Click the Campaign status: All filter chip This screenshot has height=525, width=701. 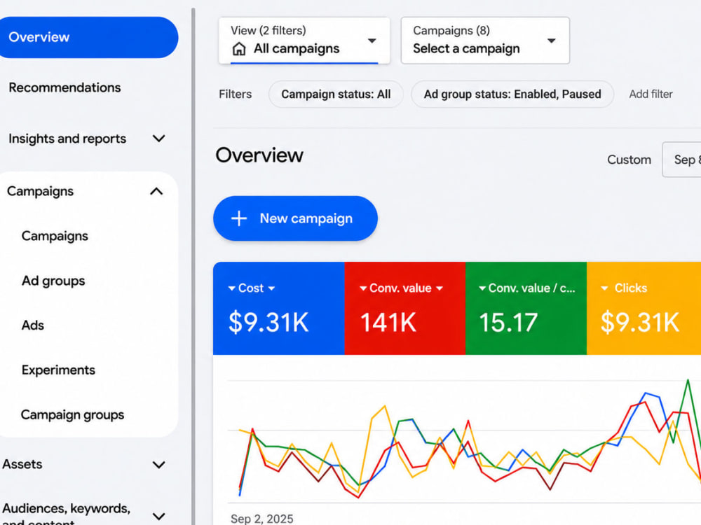[336, 94]
